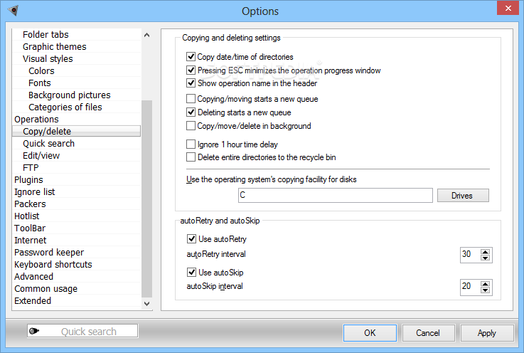The image size is (524, 353).
Task: Toggle Show operation name in the header
Action: (x=191, y=83)
